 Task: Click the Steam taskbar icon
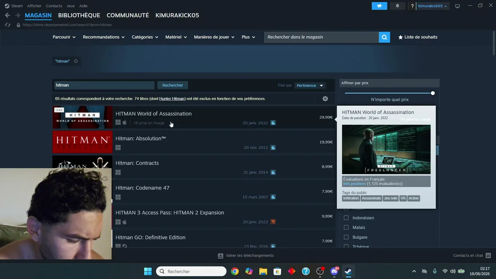click(348, 271)
